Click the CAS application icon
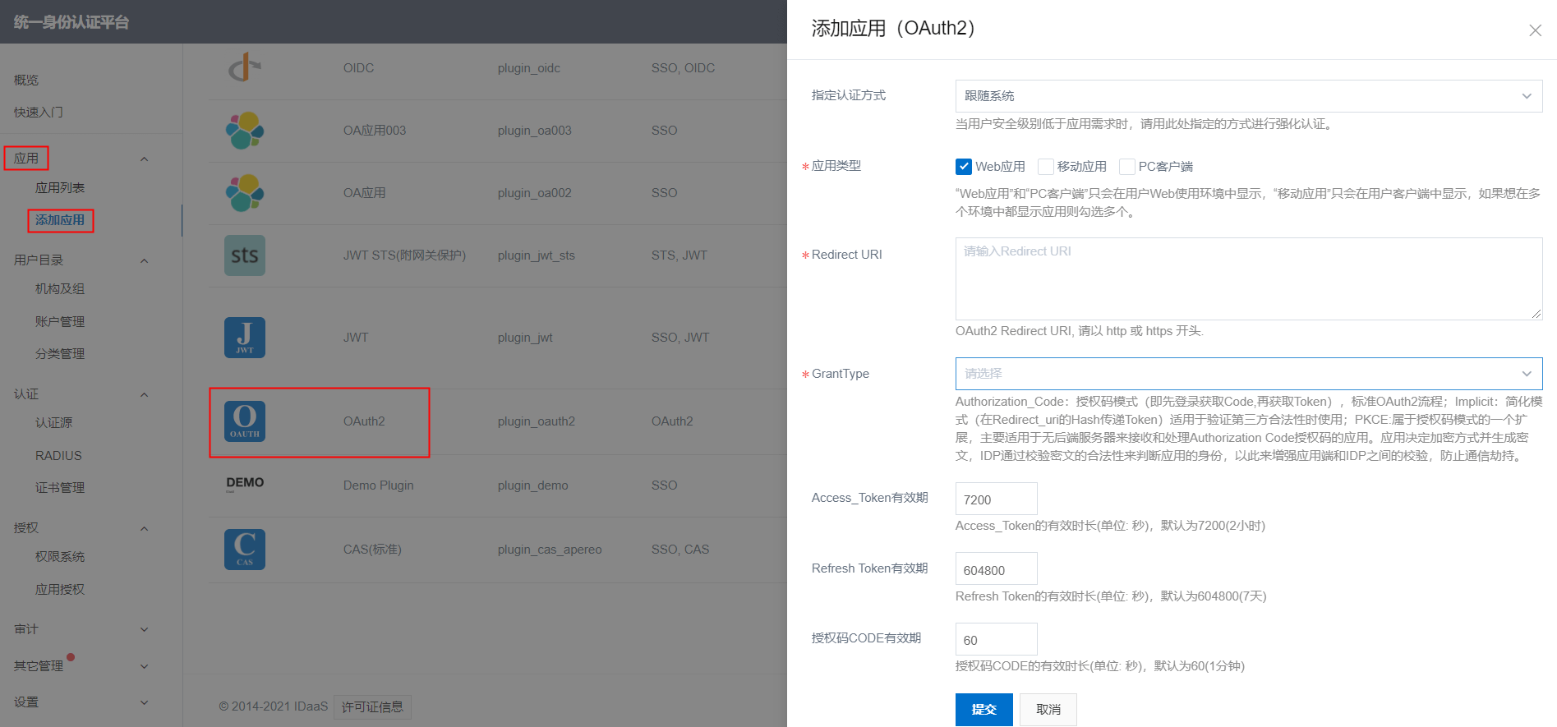The width and height of the screenshot is (1557, 727). click(x=244, y=550)
